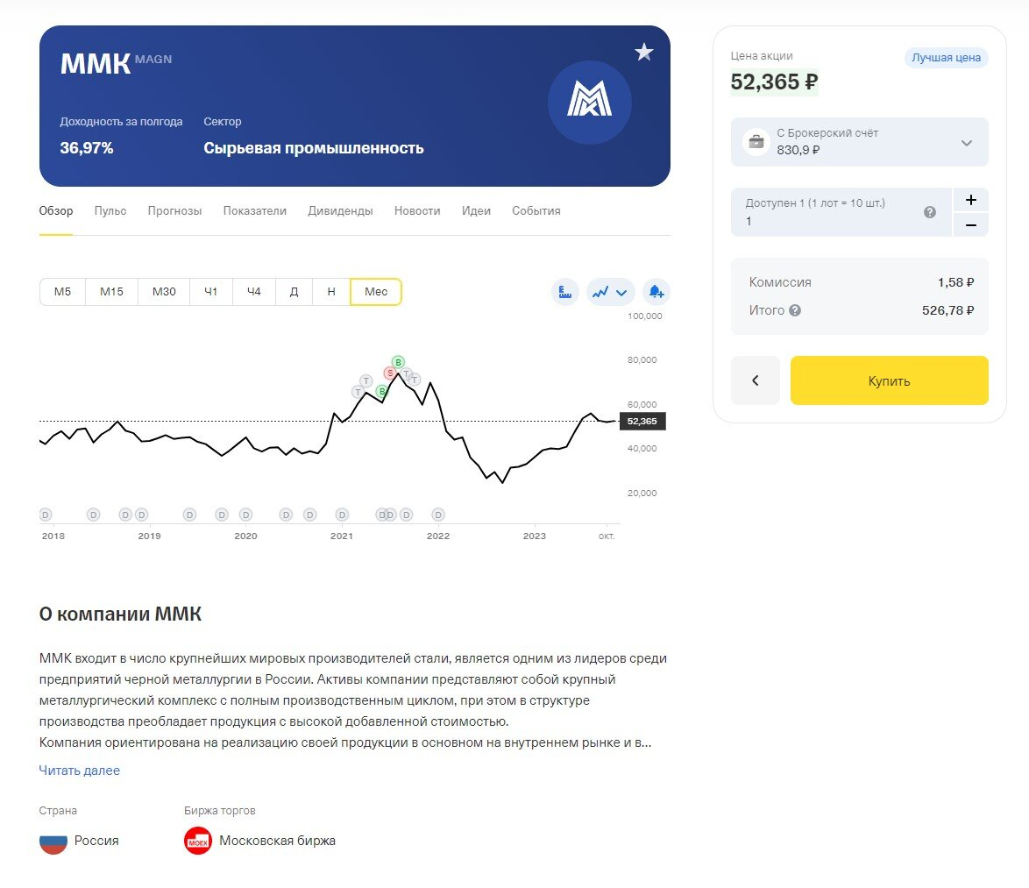Open the chart type dropdown
The width and height of the screenshot is (1029, 888).
click(x=610, y=292)
